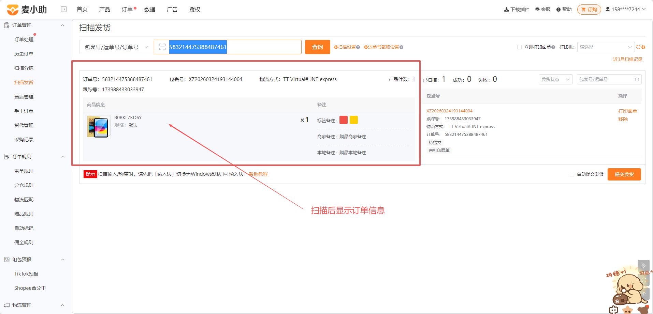The image size is (653, 314).
Task: Open 分仓规则 in sidebar
Action: (x=24, y=185)
